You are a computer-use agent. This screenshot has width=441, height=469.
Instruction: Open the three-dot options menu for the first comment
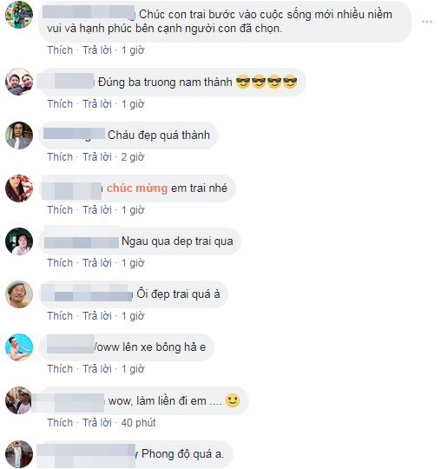click(427, 22)
